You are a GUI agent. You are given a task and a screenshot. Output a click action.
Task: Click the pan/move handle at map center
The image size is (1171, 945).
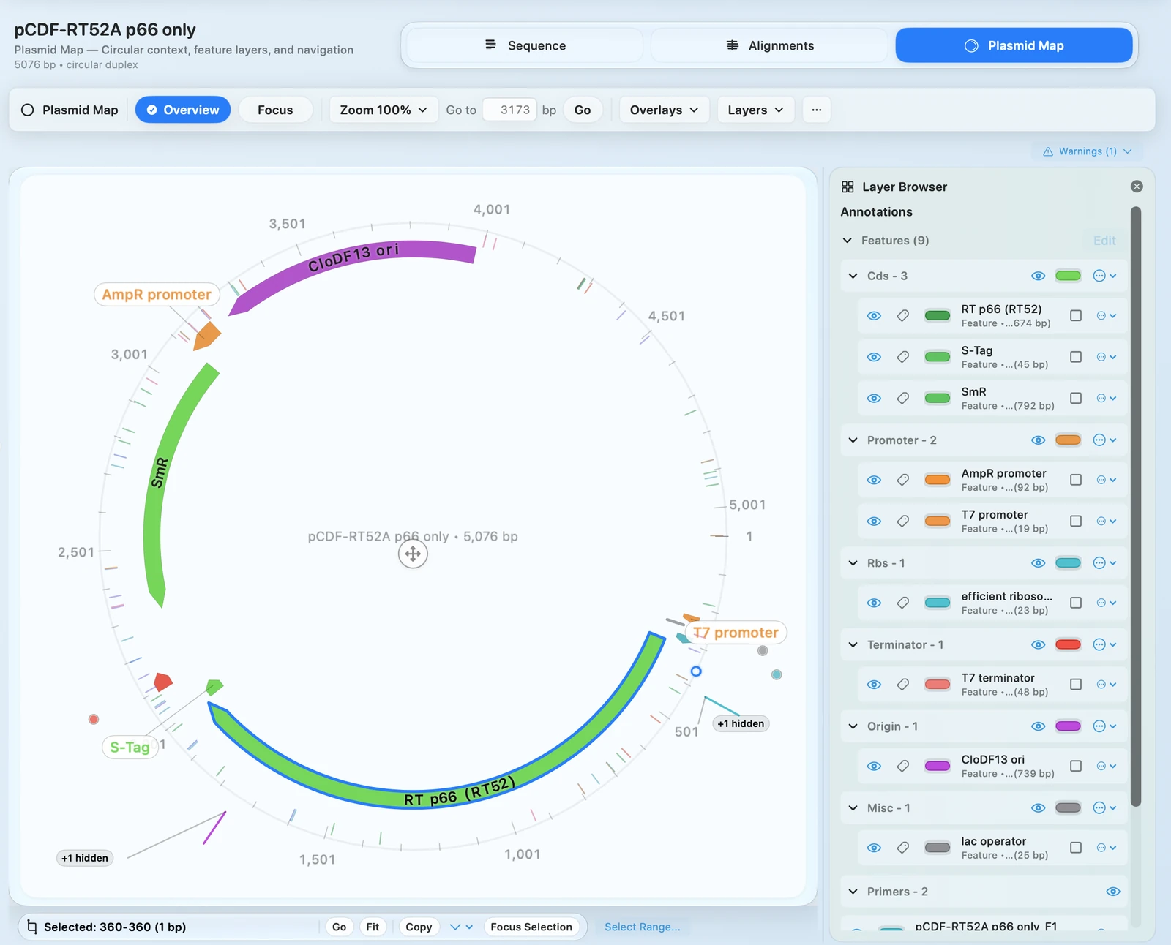(413, 554)
